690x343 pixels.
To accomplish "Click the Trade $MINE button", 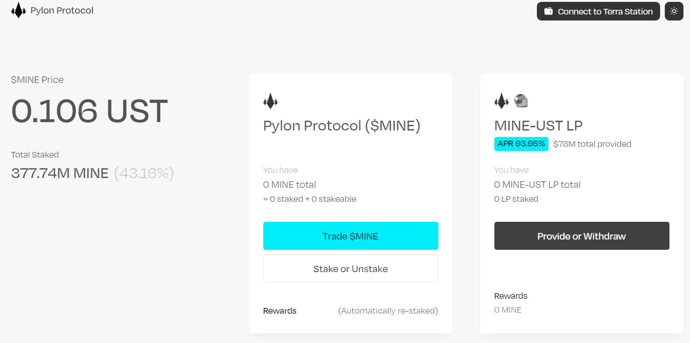I will point(351,236).
